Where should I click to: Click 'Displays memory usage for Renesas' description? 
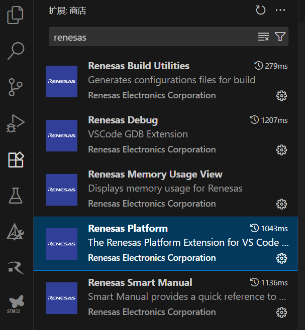165,189
